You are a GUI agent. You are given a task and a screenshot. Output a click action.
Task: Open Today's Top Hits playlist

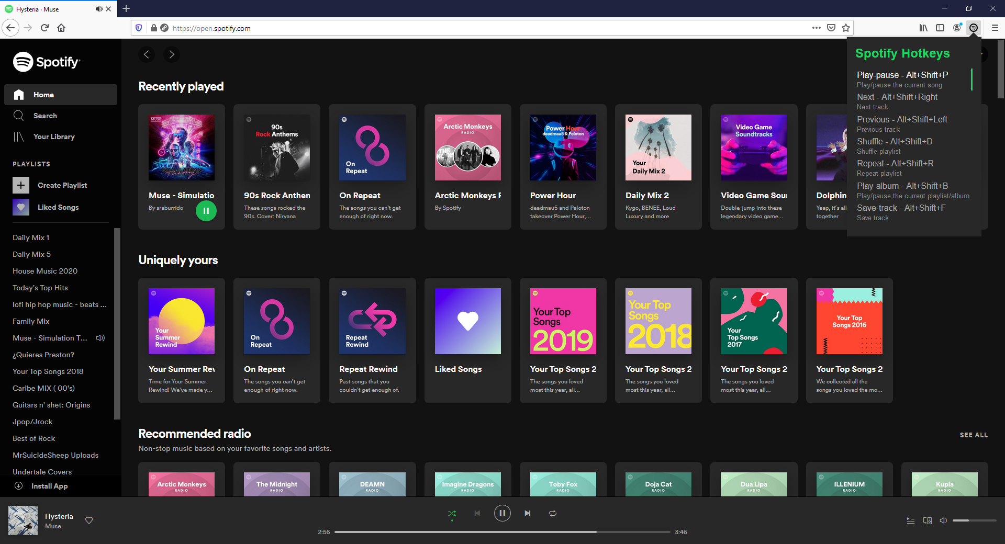pyautogui.click(x=40, y=288)
